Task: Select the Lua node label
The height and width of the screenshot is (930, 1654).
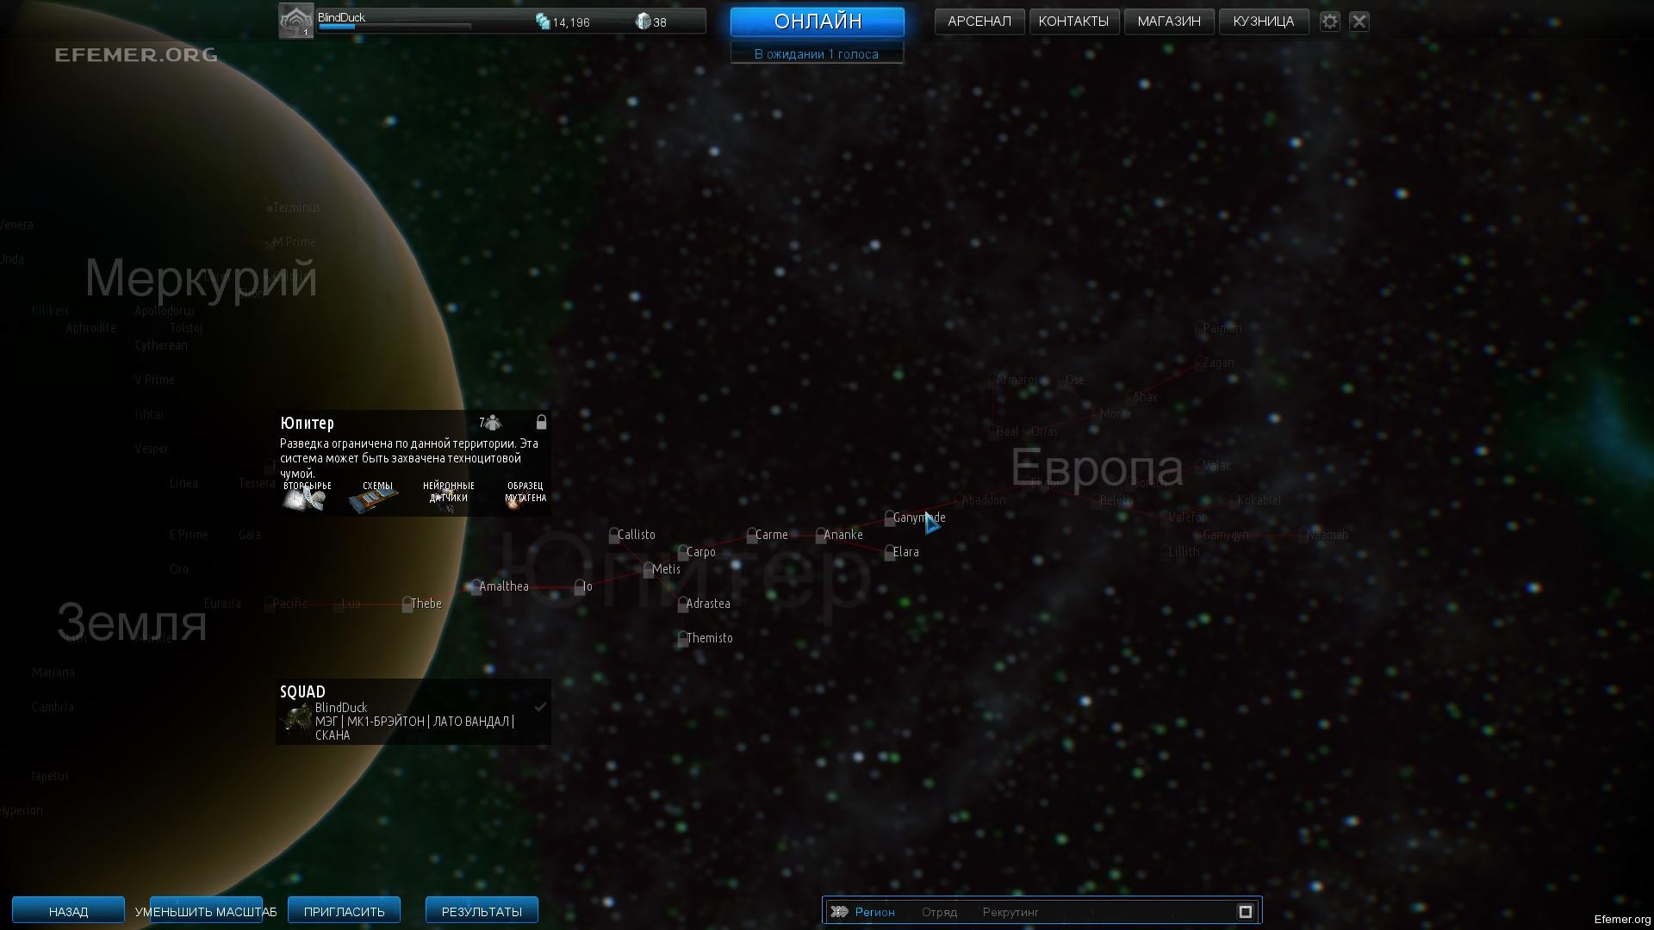Action: [351, 604]
